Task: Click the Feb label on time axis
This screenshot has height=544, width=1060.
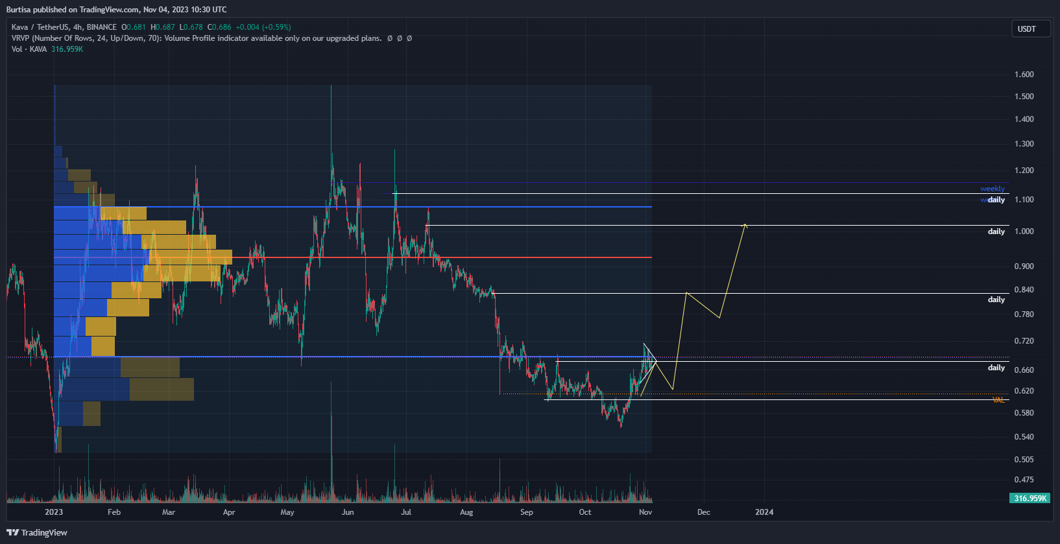Action: [x=114, y=512]
